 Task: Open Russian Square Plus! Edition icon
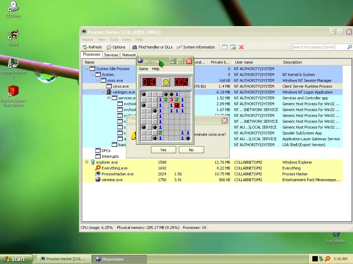(x=13, y=96)
